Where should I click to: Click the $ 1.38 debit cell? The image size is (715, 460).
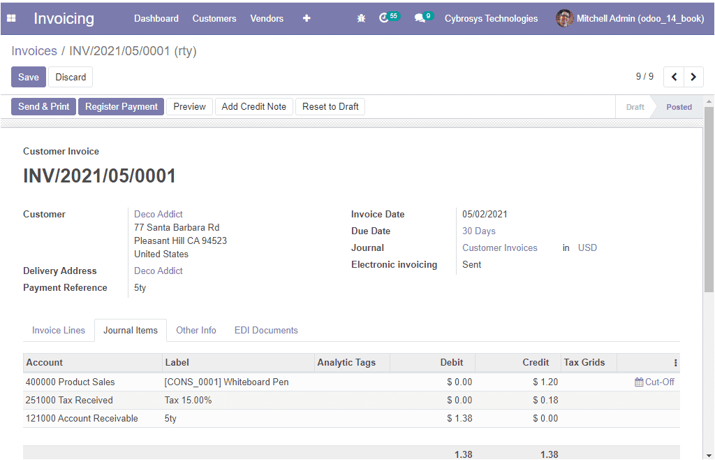click(459, 419)
